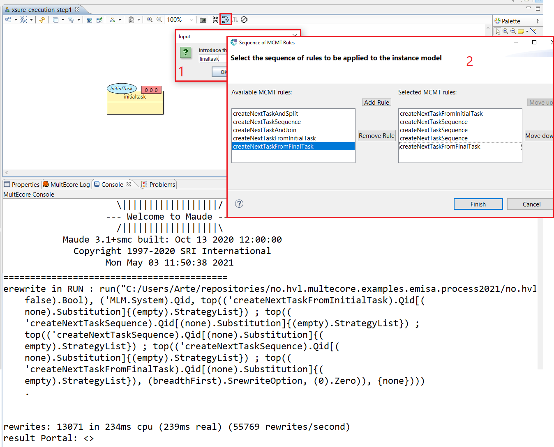Switch to the MultEcore Log tab
The height and width of the screenshot is (447, 554).
(x=66, y=184)
